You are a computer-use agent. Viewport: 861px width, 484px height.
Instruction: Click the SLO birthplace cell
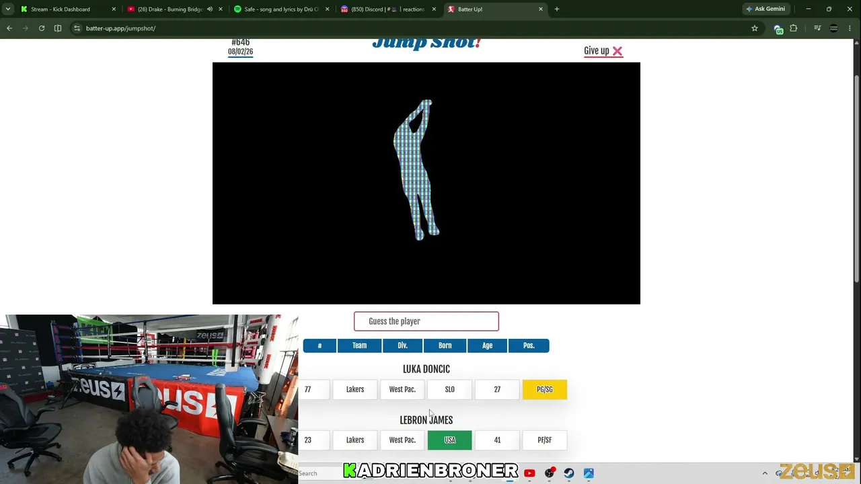click(449, 389)
